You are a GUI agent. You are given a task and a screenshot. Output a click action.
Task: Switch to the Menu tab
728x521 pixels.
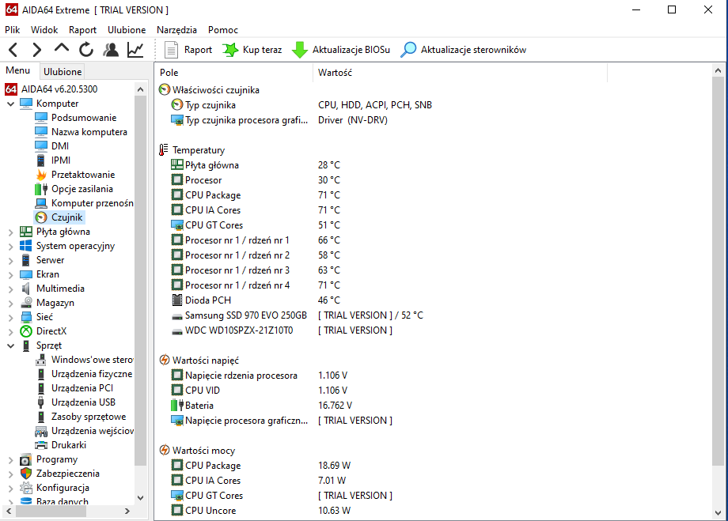click(x=18, y=70)
